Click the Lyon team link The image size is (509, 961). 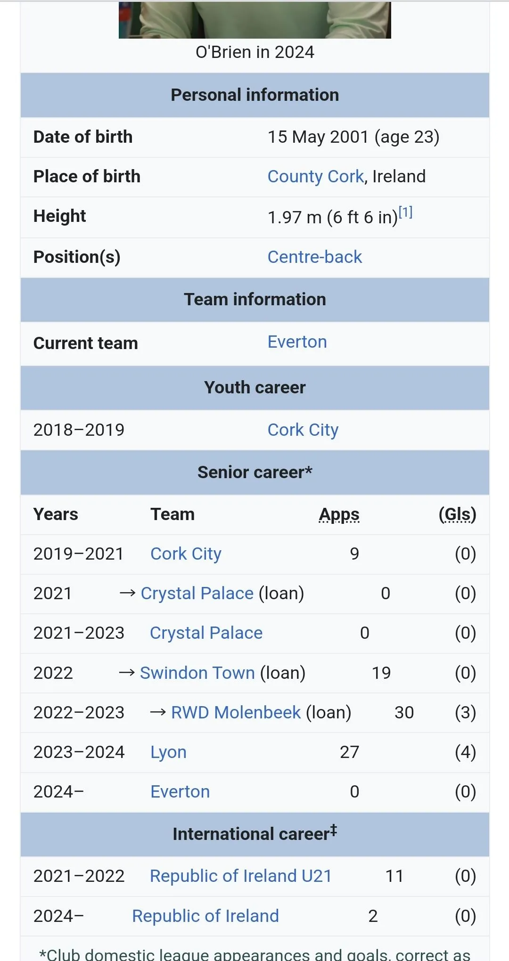168,752
